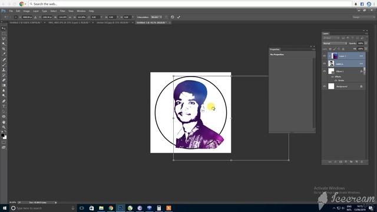Open the Layers panel flyout menu

pyautogui.click(x=366, y=34)
